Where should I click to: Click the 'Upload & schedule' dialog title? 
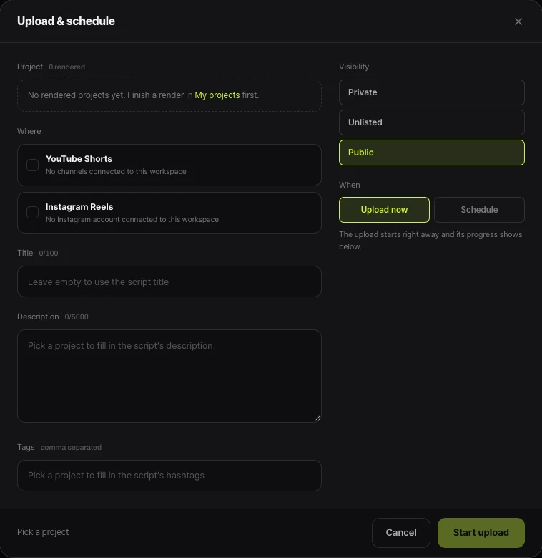point(66,21)
